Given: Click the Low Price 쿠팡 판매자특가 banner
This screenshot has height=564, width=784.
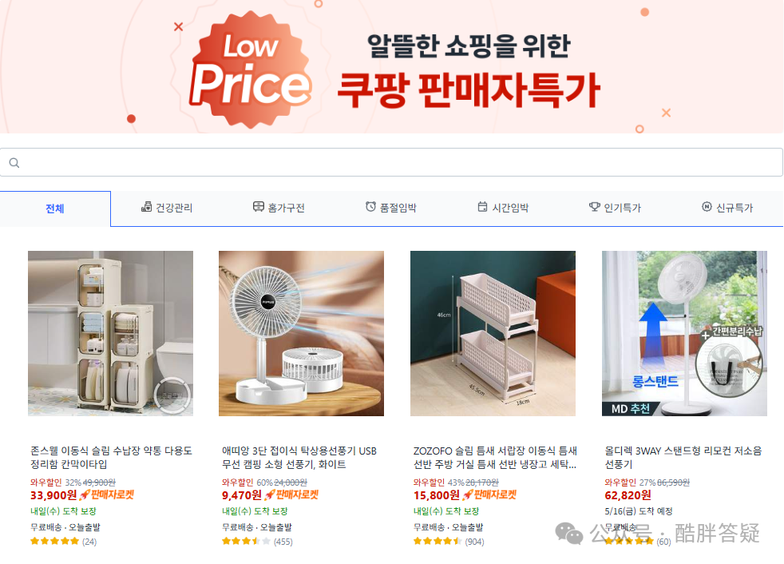Looking at the screenshot, I should click(x=391, y=66).
